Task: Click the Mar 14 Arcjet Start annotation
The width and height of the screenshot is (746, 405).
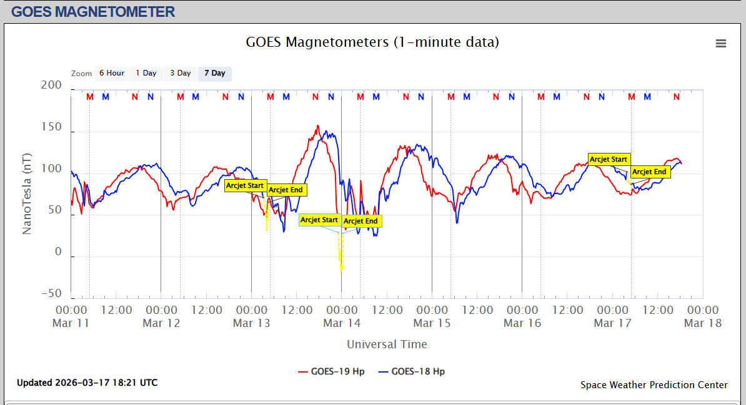Action: (x=319, y=220)
